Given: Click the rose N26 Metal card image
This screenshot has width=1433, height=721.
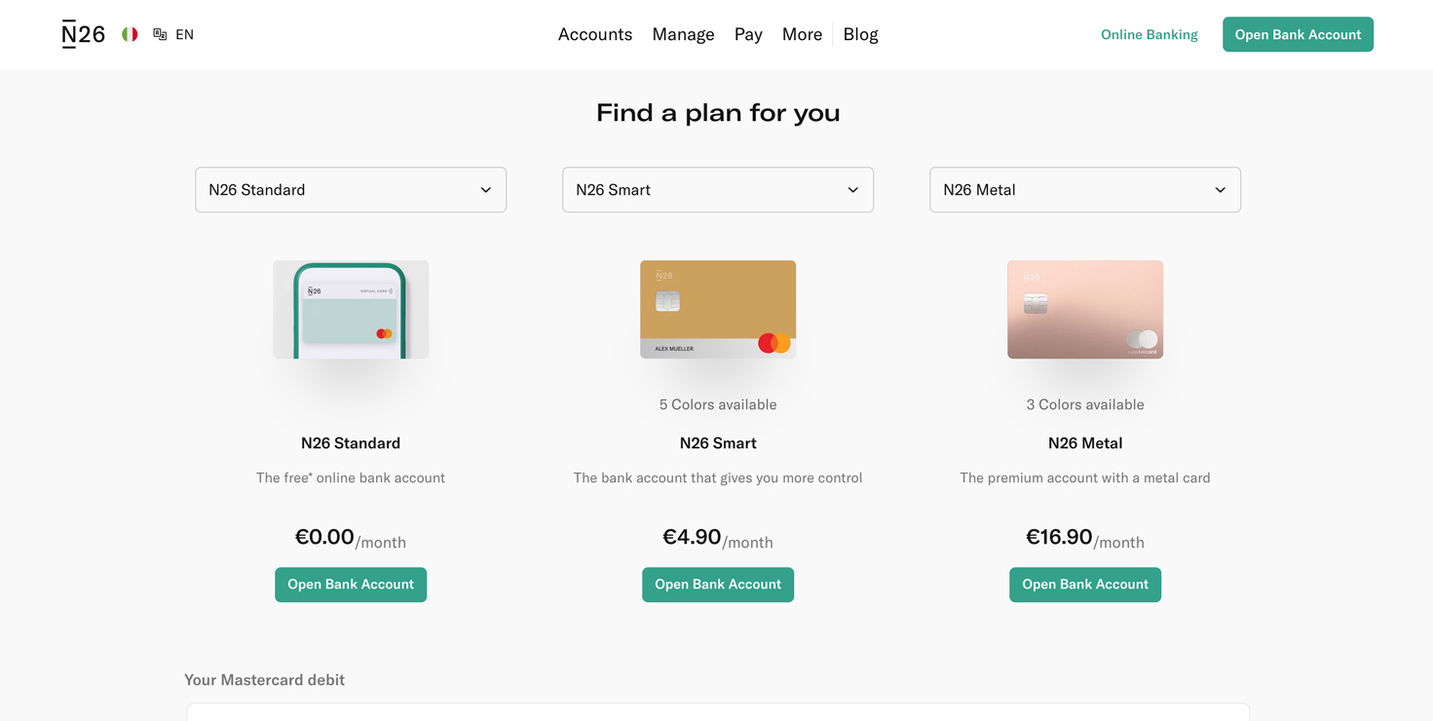Looking at the screenshot, I should pos(1084,310).
